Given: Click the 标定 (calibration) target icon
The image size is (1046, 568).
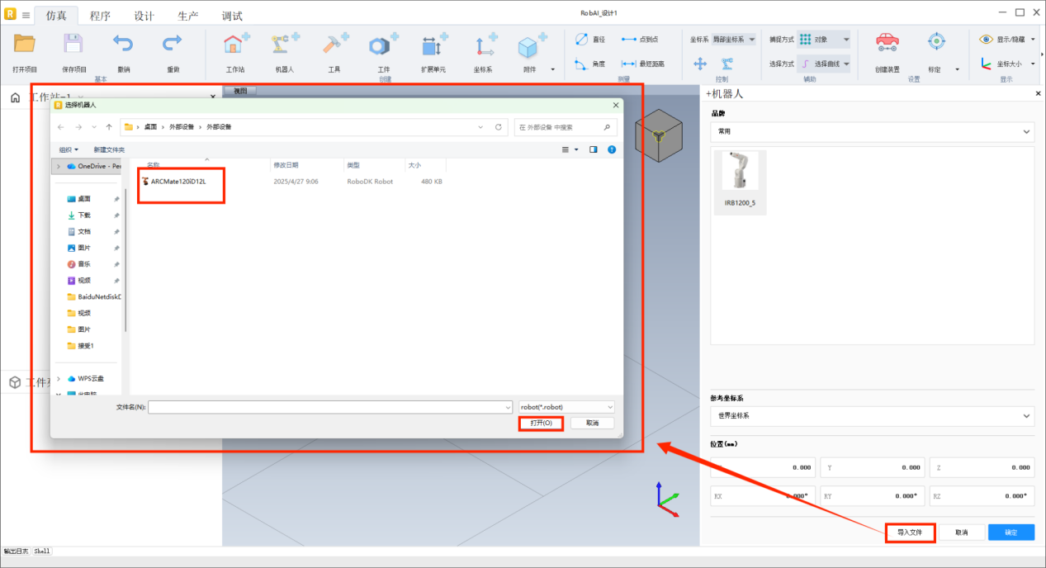Looking at the screenshot, I should (935, 43).
